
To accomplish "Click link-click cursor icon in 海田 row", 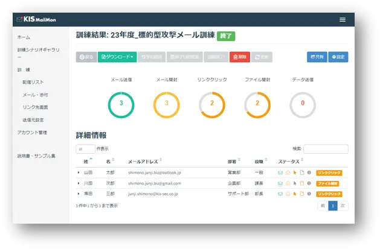I will [295, 194].
